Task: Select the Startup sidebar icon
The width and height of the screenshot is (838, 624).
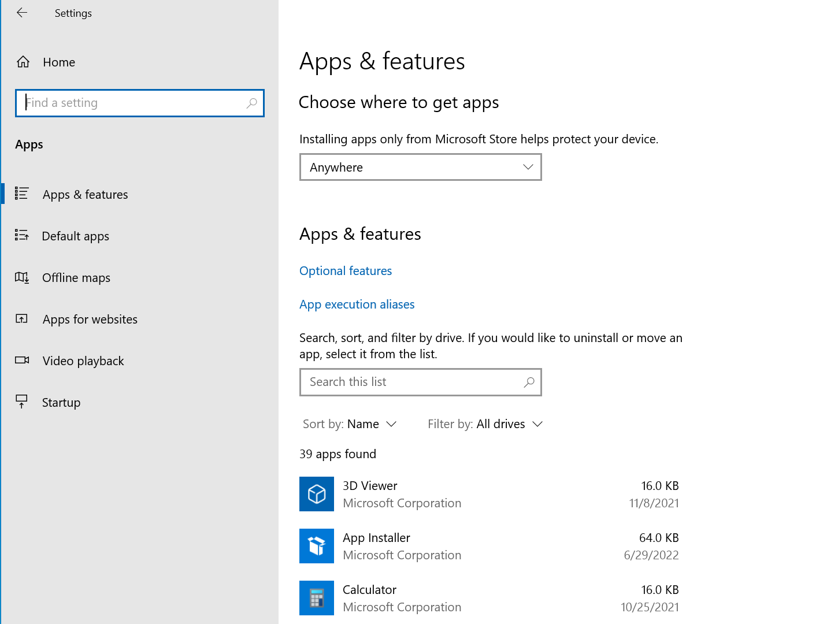Action: pyautogui.click(x=21, y=401)
